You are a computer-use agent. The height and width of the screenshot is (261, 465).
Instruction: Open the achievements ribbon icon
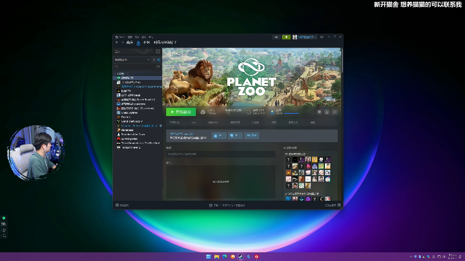(272, 112)
